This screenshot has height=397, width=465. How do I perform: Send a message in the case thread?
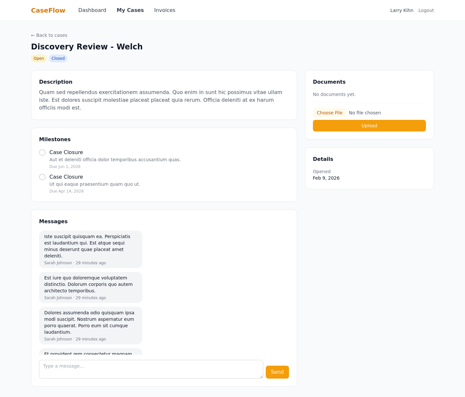click(277, 372)
